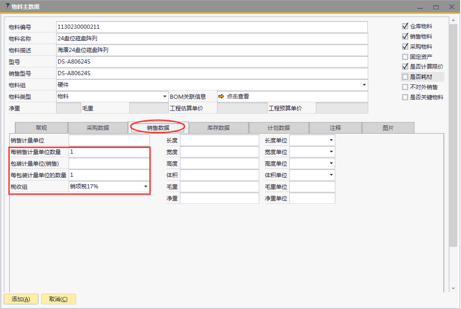The width and height of the screenshot is (461, 309).
Task: Select the 图片 tab
Action: (x=388, y=128)
